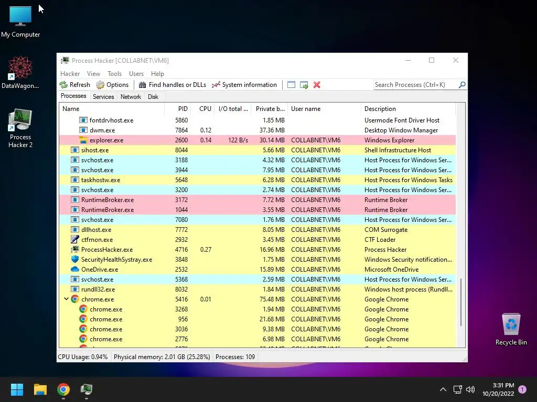Open the Users menu

[136, 73]
